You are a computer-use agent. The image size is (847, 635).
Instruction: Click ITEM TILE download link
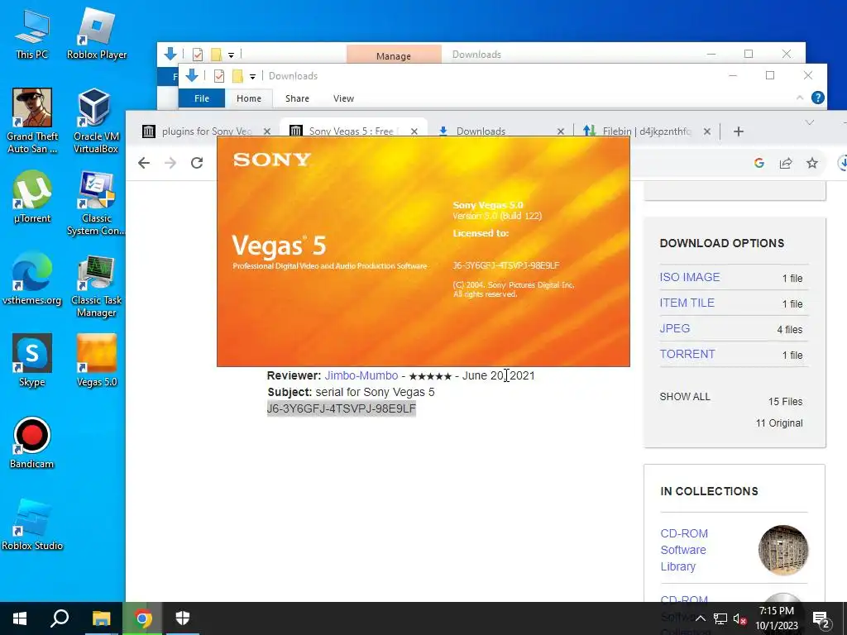pos(687,303)
